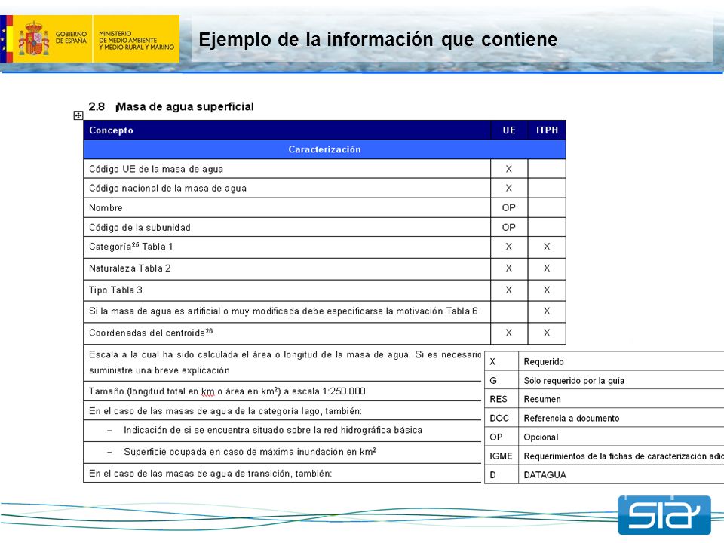Image resolution: width=724 pixels, height=543 pixels.
Task: Click the 'UE' column header
Action: pyautogui.click(x=509, y=130)
